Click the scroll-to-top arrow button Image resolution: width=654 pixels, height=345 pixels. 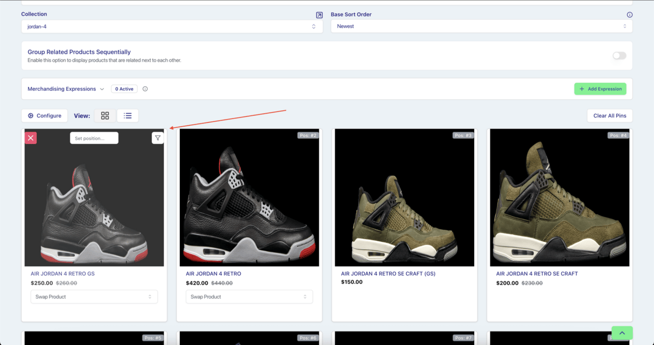[622, 333]
